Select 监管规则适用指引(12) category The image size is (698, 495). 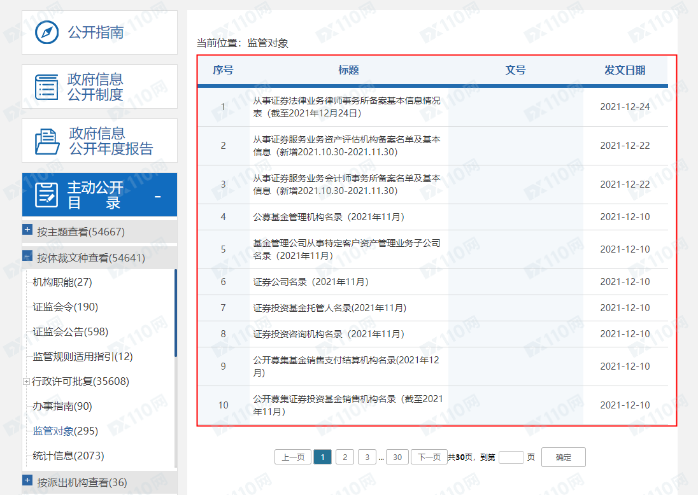(x=83, y=357)
